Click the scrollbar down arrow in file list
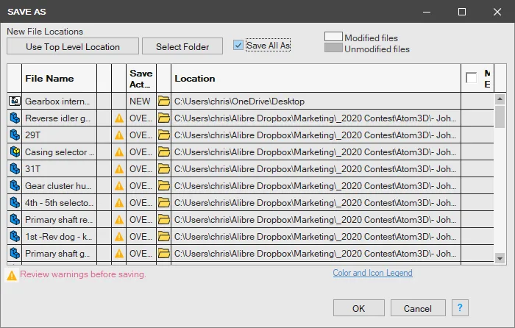Screen dimensions: 515x328 tap(500, 258)
